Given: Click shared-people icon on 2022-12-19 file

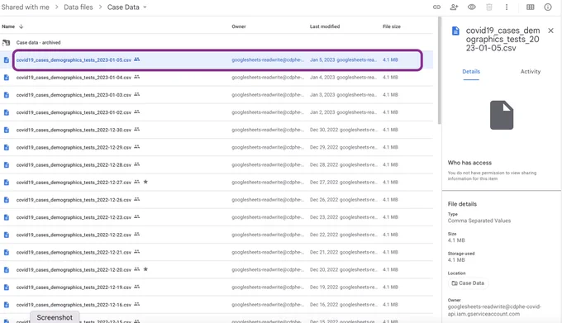Looking at the screenshot, I should click(137, 287).
